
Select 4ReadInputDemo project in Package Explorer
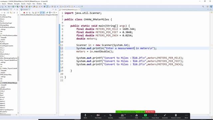pos(5,89)
